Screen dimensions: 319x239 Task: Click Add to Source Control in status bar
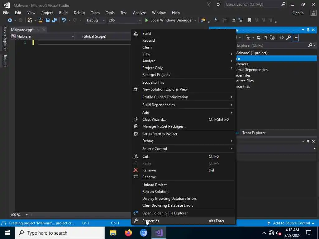tap(291, 223)
